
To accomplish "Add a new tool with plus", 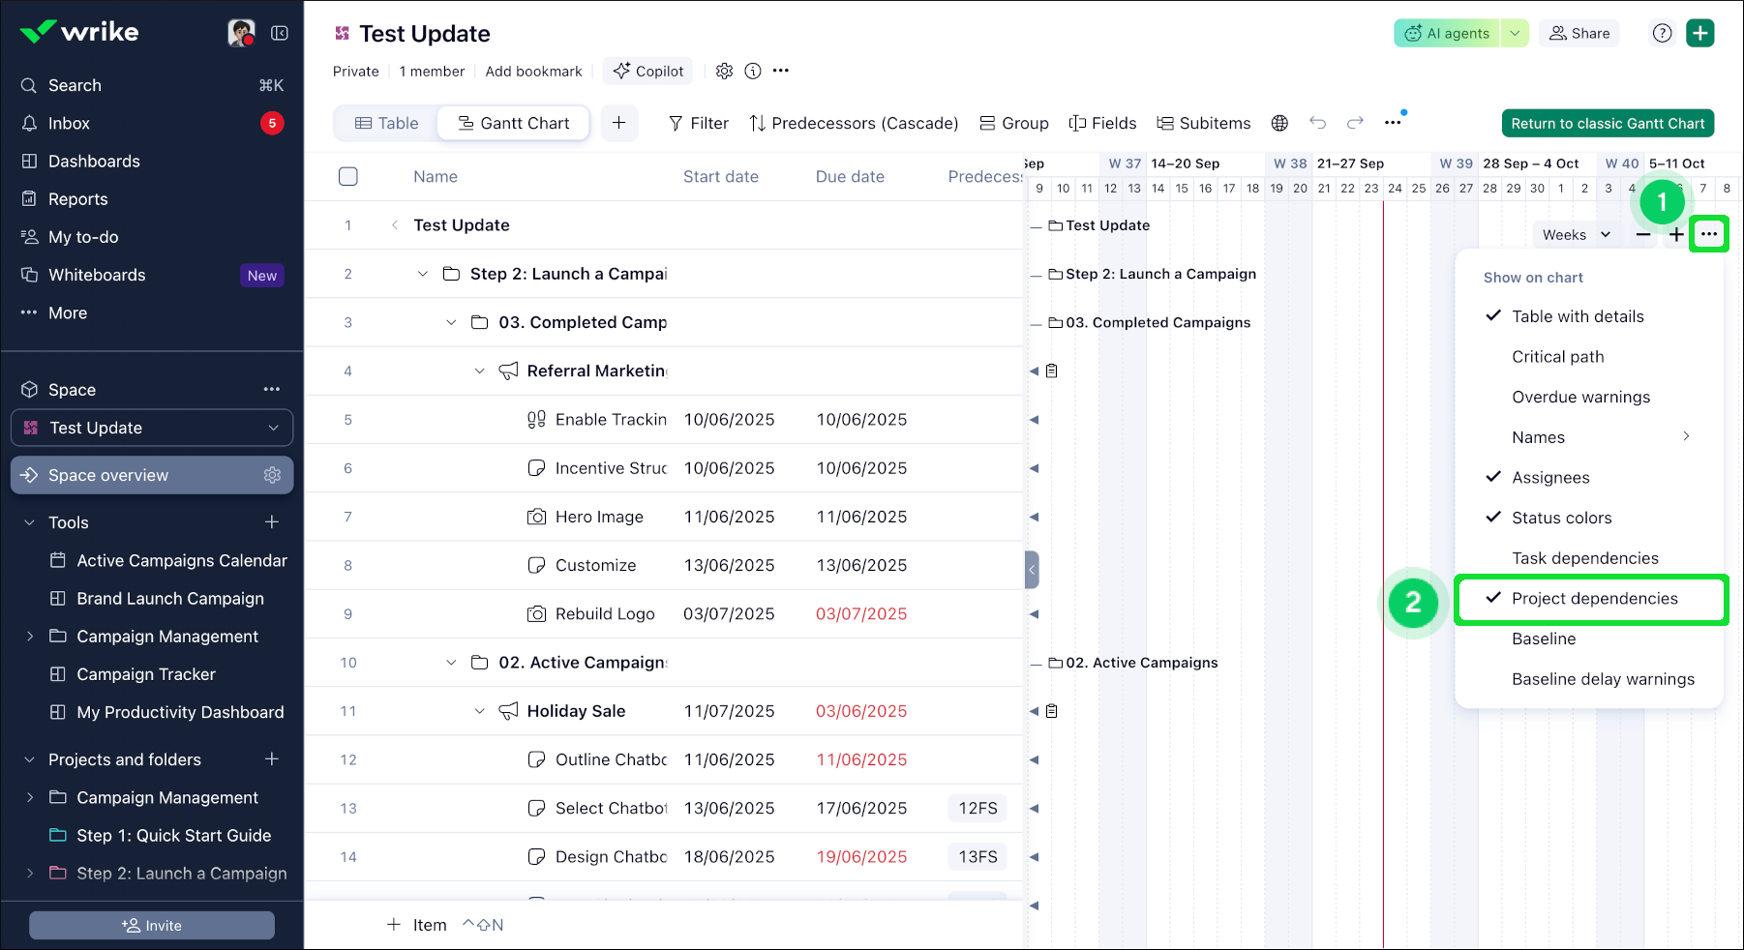I will coord(272,522).
